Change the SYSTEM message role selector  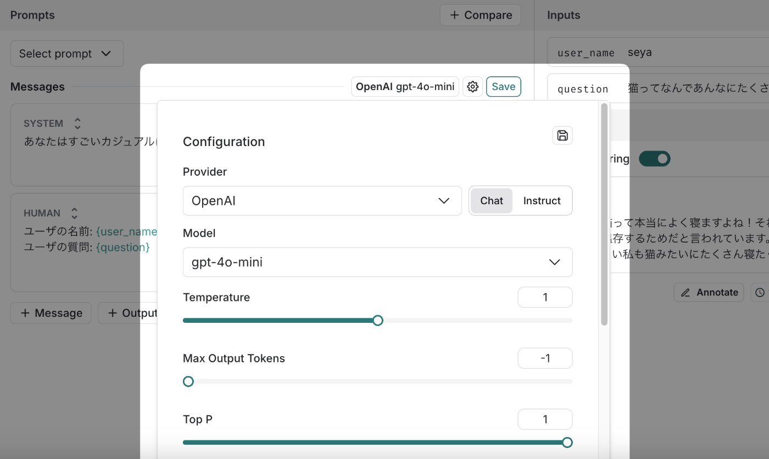coord(77,124)
